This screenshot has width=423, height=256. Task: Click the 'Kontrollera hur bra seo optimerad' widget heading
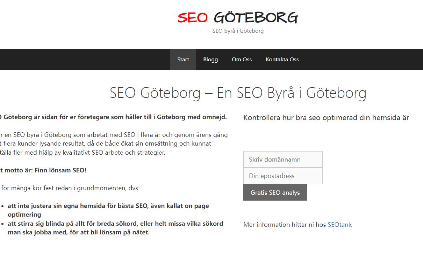(326, 118)
